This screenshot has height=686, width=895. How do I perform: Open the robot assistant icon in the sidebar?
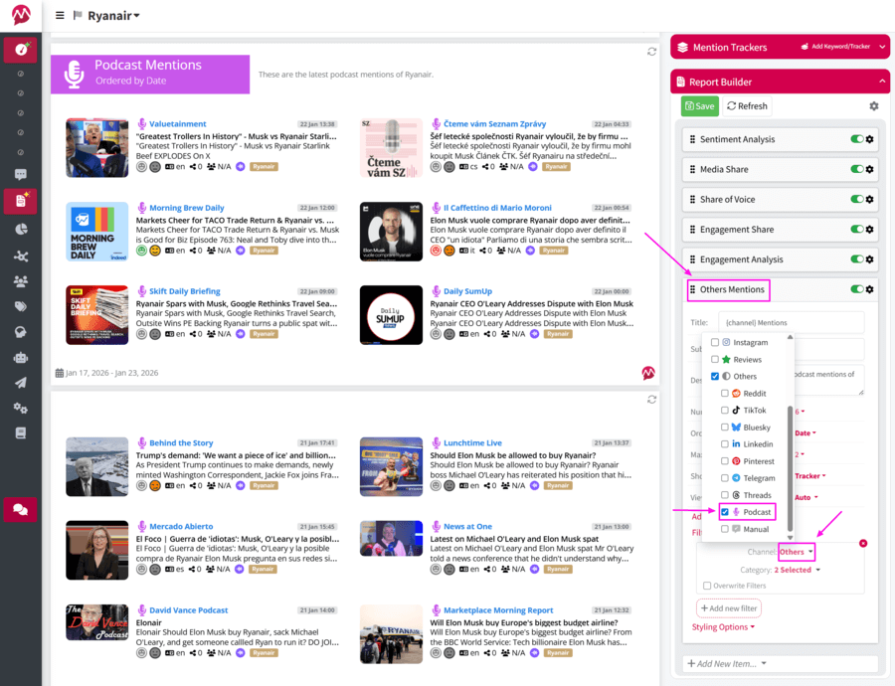[21, 357]
